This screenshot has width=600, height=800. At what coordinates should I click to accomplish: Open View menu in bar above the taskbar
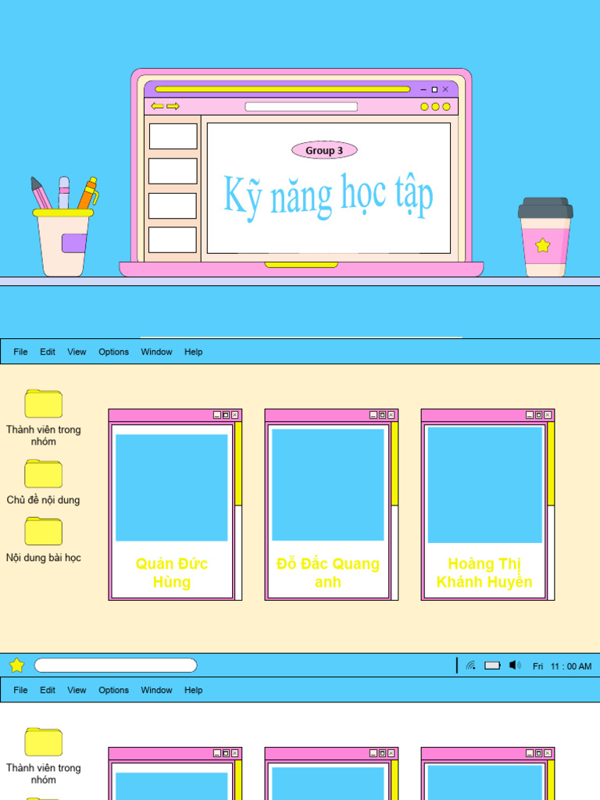coord(77,352)
